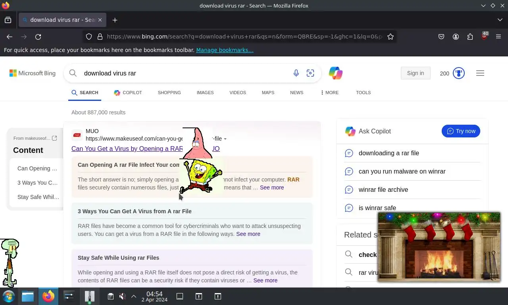Screen dimensions: 508x305
Task: Open the Firefox account icon
Action: 456,37
